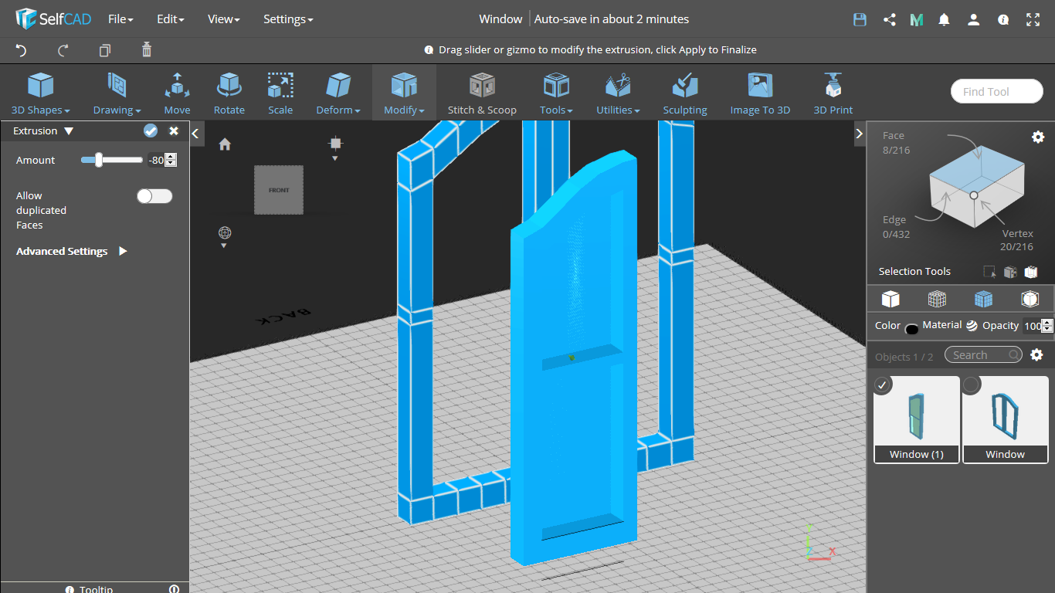Viewport: 1055px width, 593px height.
Task: Check the Window (1) object checkbox
Action: (884, 385)
